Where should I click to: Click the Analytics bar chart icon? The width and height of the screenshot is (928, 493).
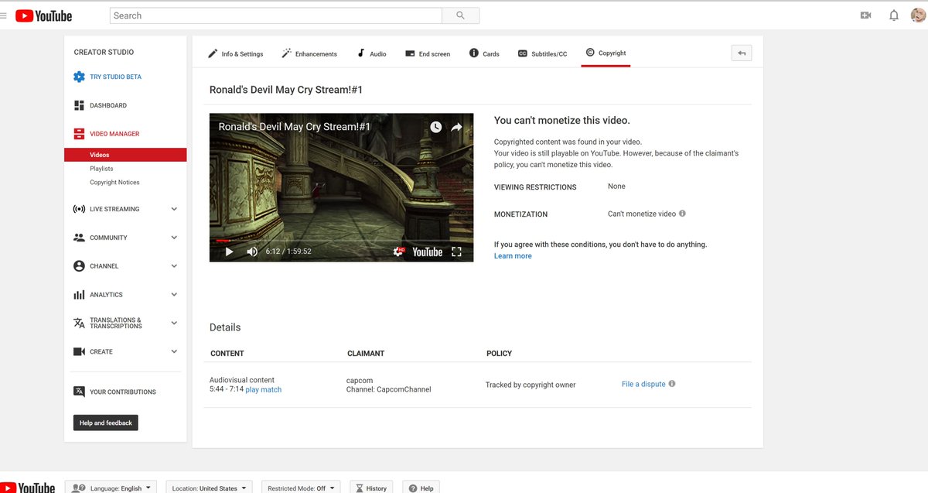coord(79,295)
